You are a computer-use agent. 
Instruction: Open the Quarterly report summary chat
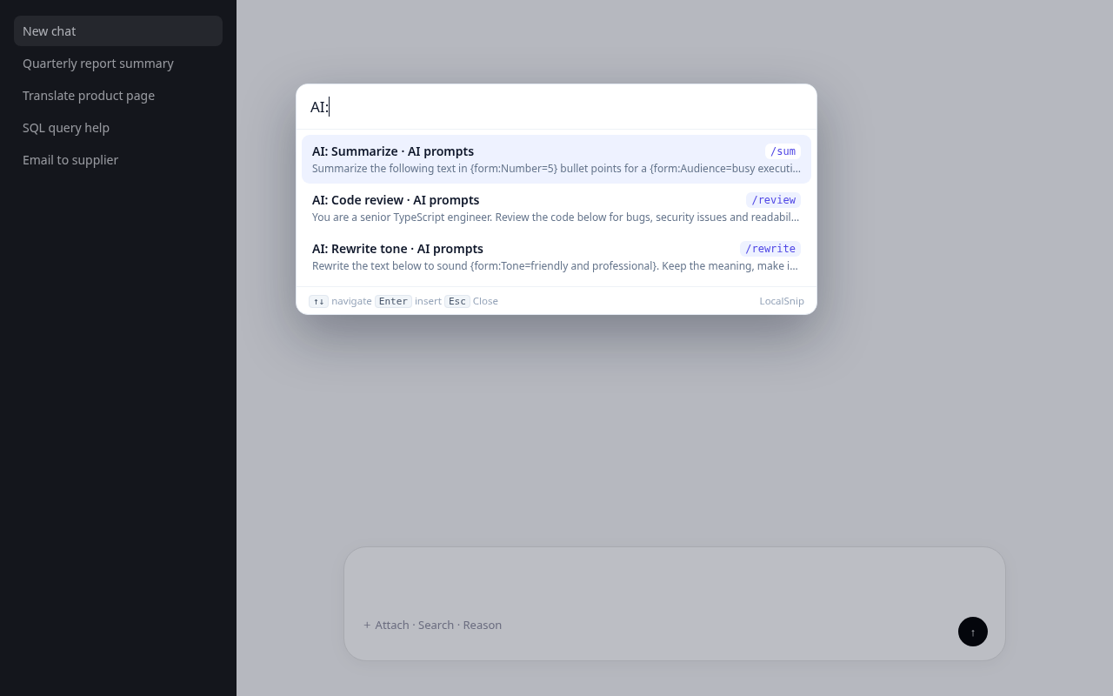pyautogui.click(x=118, y=63)
